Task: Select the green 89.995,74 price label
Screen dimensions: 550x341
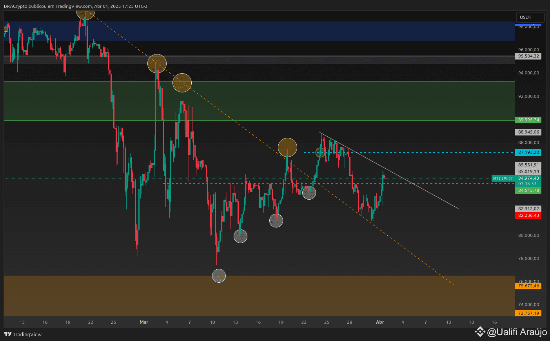Action: pos(528,120)
